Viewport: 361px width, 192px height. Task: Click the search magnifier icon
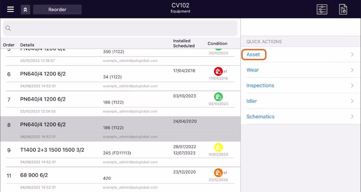pyautogui.click(x=8, y=28)
